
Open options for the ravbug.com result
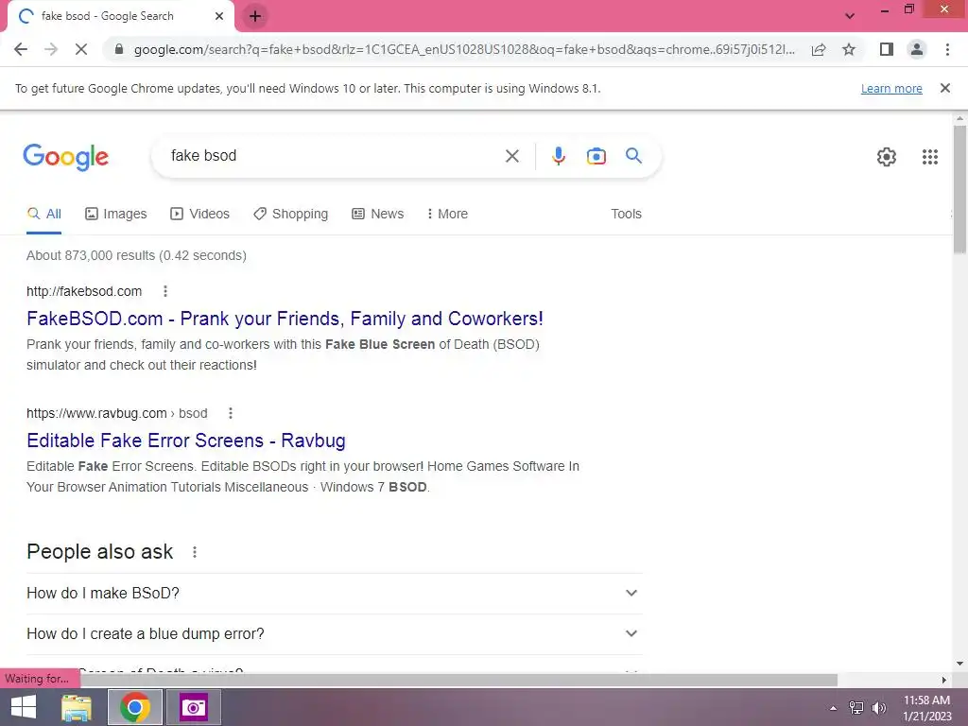(231, 413)
